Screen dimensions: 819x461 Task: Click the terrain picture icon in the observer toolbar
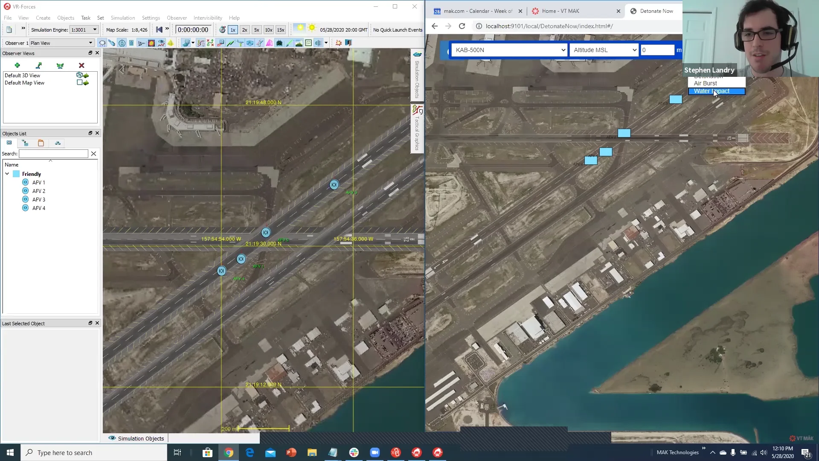coord(299,43)
